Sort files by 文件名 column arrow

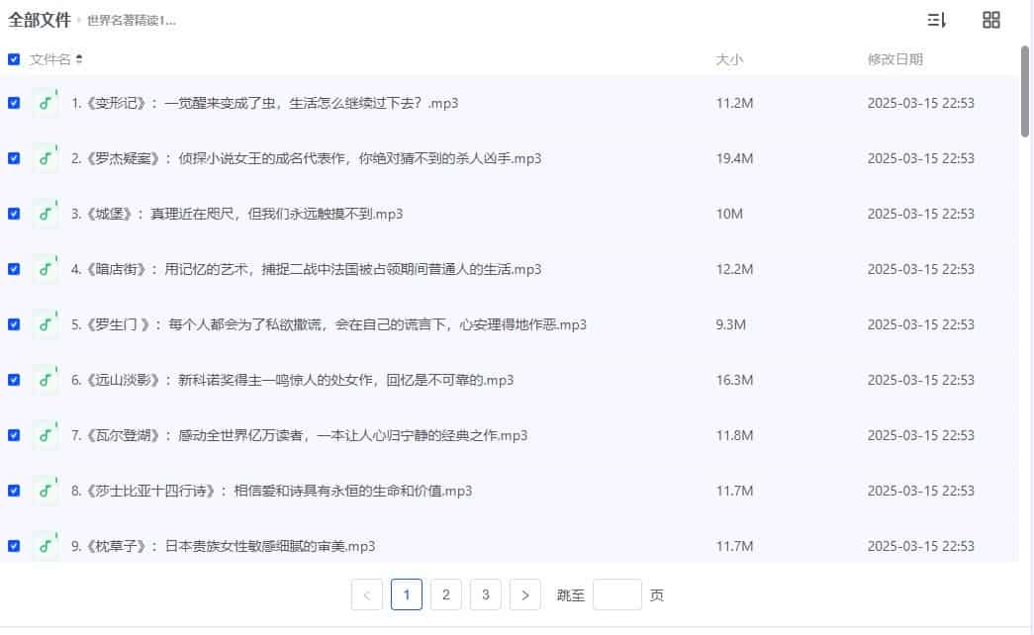click(79, 59)
